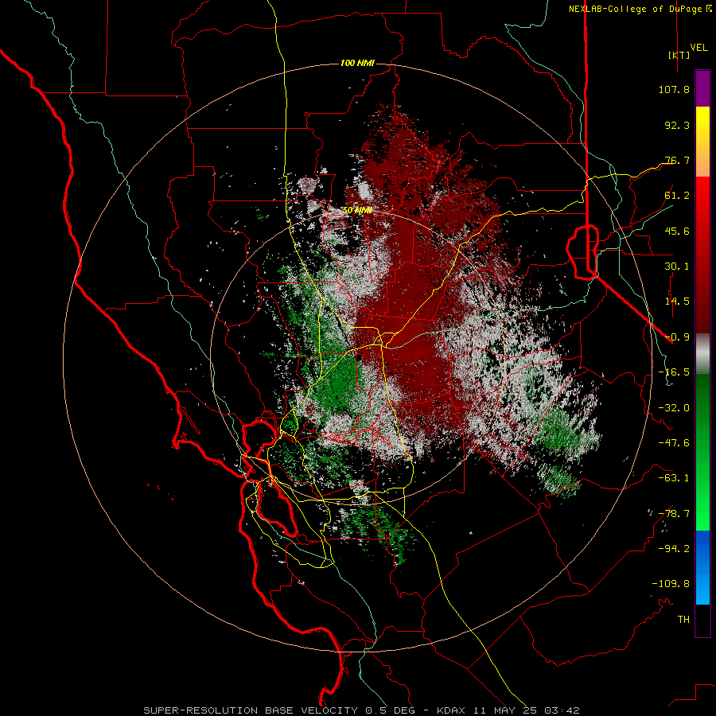Select the -16.5 scale value
The width and height of the screenshot is (716, 716).
pyautogui.click(x=674, y=372)
